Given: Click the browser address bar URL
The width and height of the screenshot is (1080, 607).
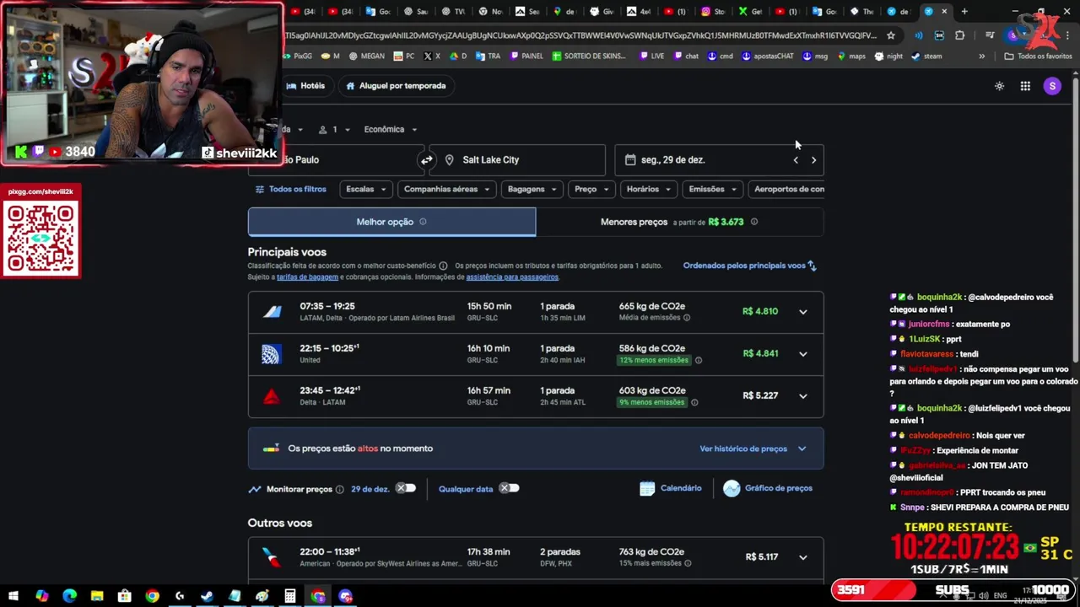Looking at the screenshot, I should click(x=580, y=35).
